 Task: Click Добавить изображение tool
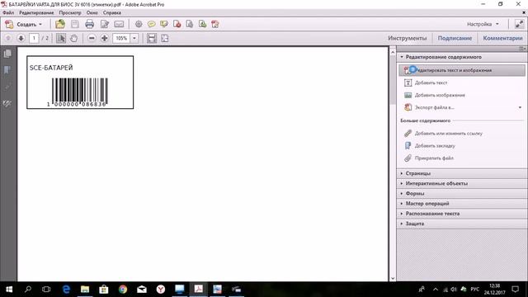point(440,95)
